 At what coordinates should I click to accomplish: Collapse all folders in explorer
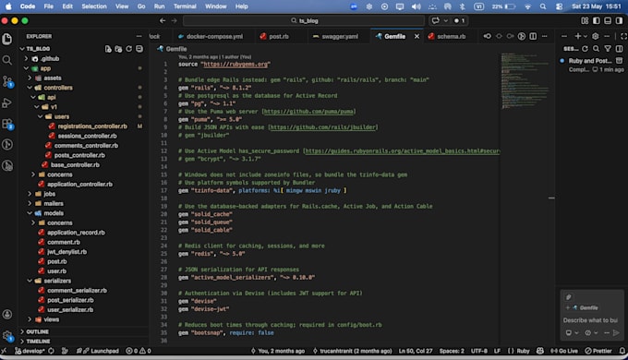139,48
